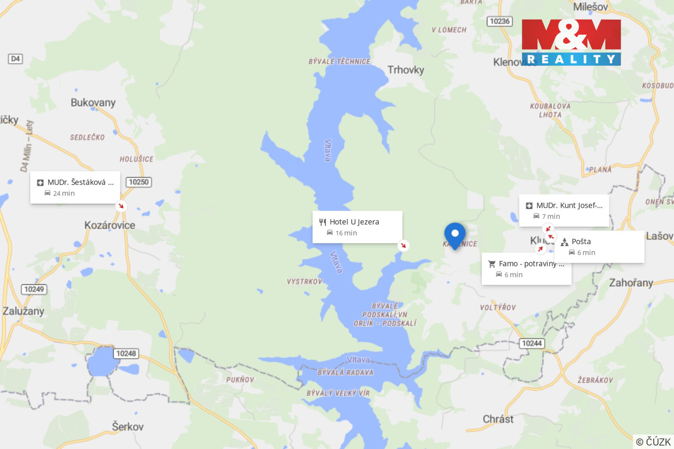Screen dimensions: 674x449
Task: Open the MUDr. Šestáková info card
Action: coord(75,188)
